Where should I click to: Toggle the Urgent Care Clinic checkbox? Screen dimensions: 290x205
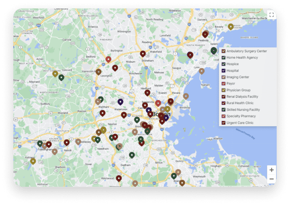[223, 122]
